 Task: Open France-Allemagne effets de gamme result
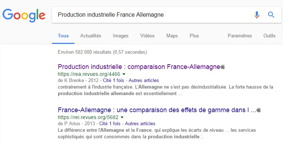157,110
